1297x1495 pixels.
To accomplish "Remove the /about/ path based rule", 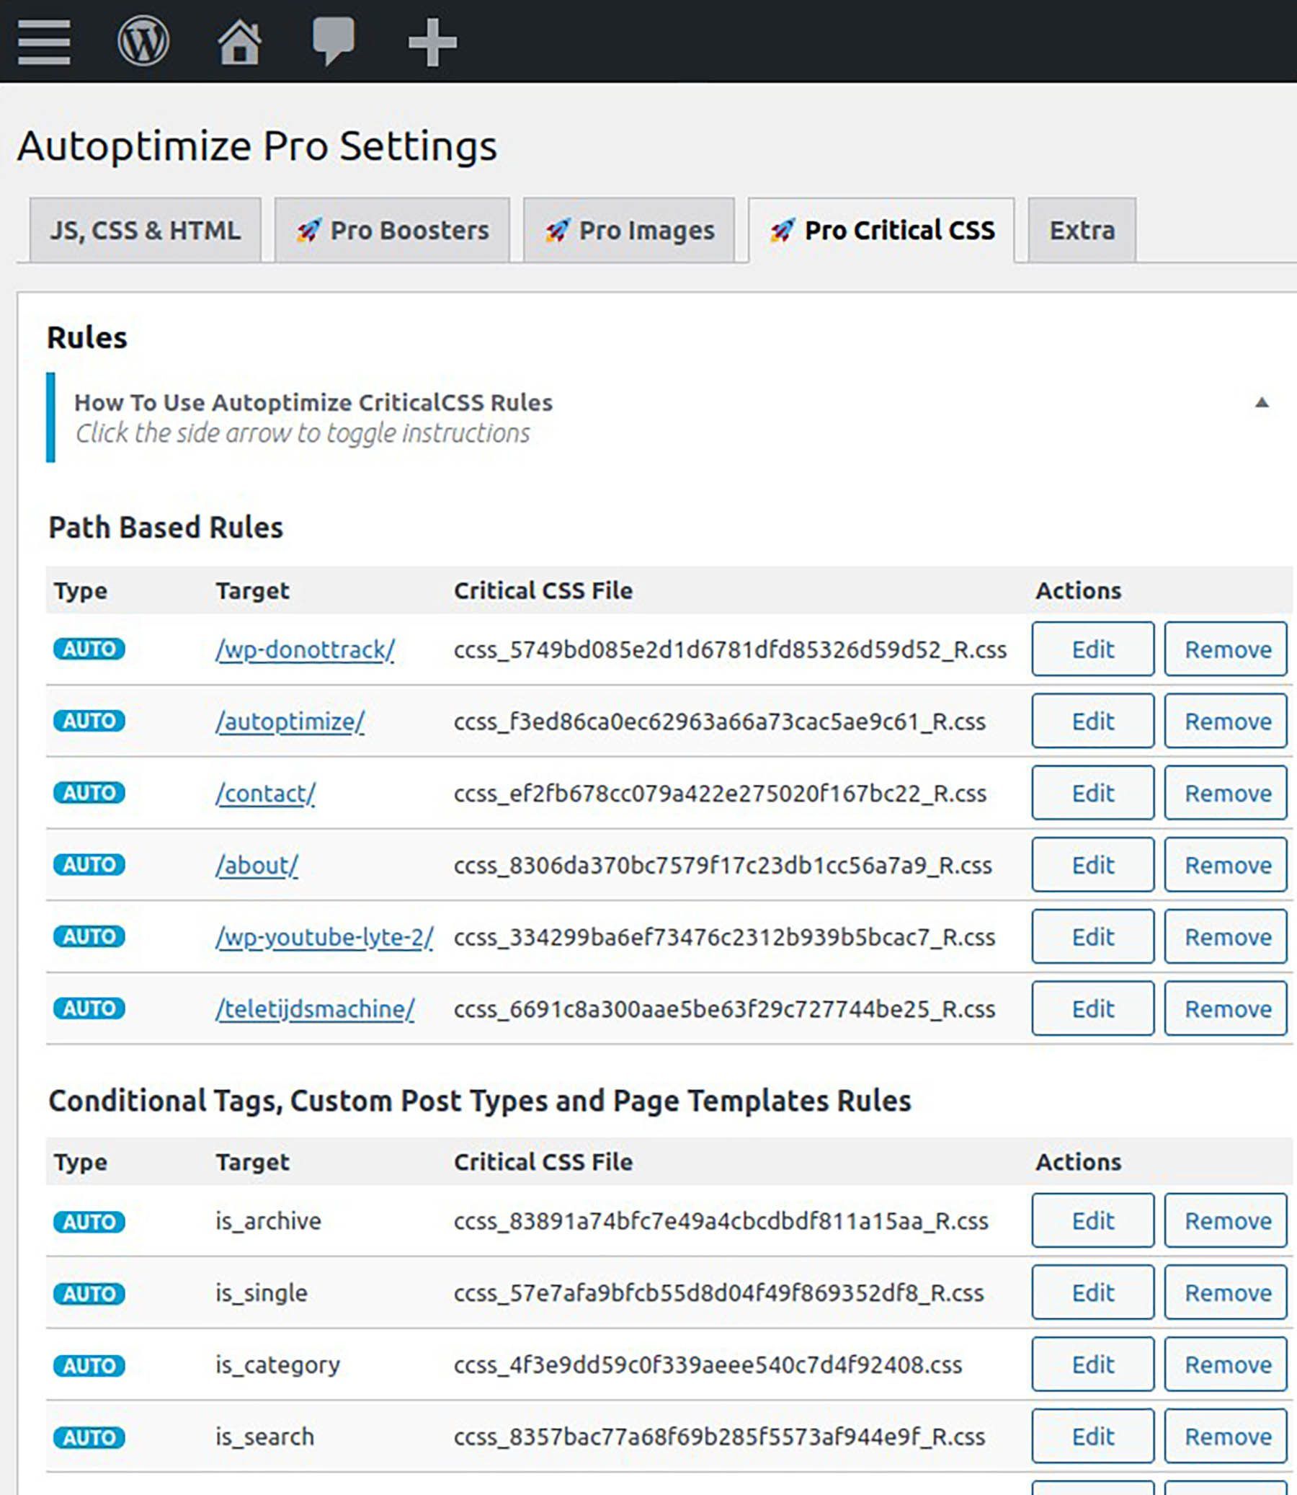I will pos(1225,864).
